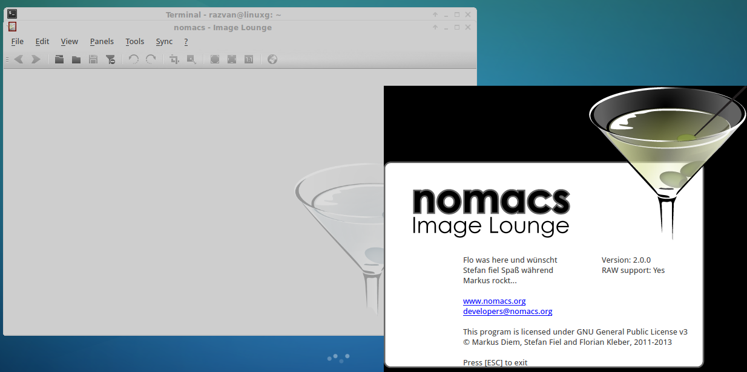Navigate to the previous image
This screenshot has width=747, height=372.
18,59
